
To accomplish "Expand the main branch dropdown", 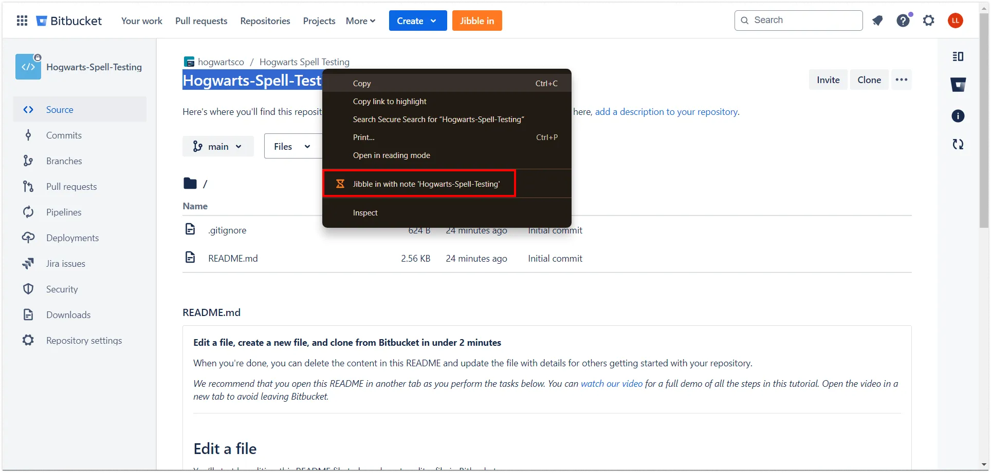I will pyautogui.click(x=218, y=147).
